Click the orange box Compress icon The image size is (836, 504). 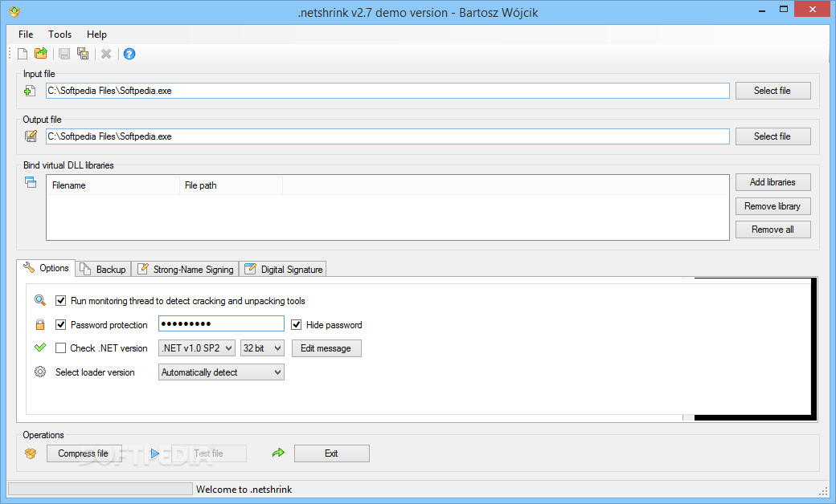tap(31, 453)
